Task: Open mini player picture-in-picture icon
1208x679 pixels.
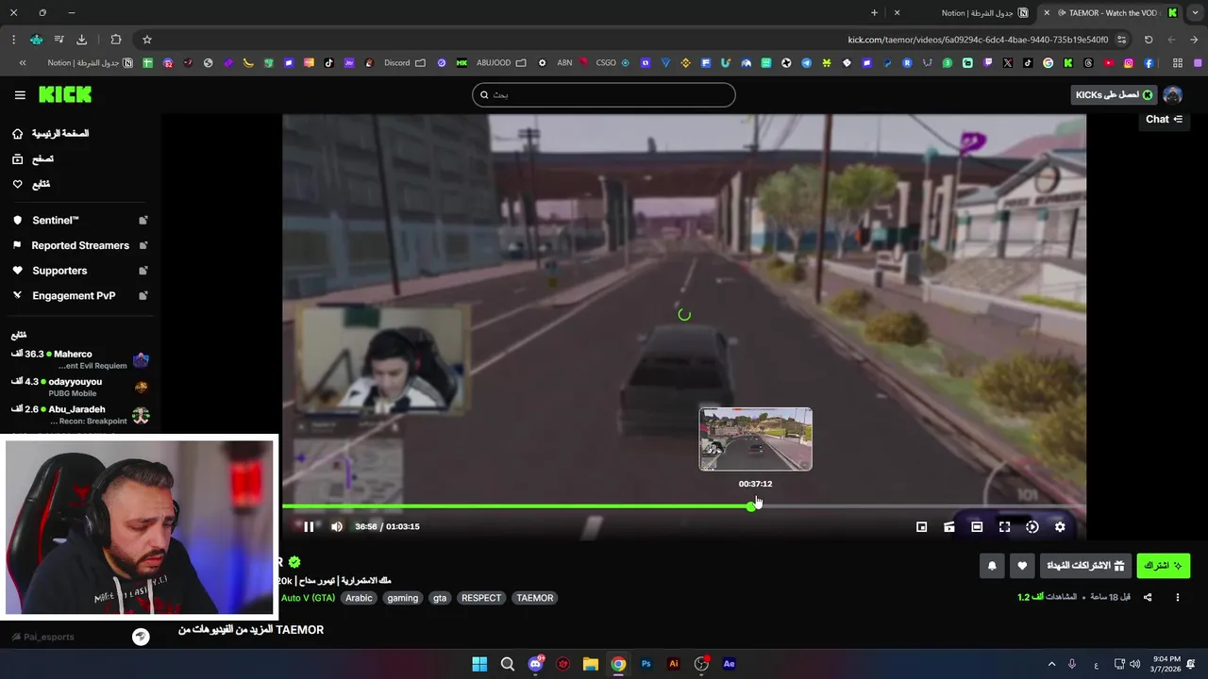Action: click(x=922, y=527)
